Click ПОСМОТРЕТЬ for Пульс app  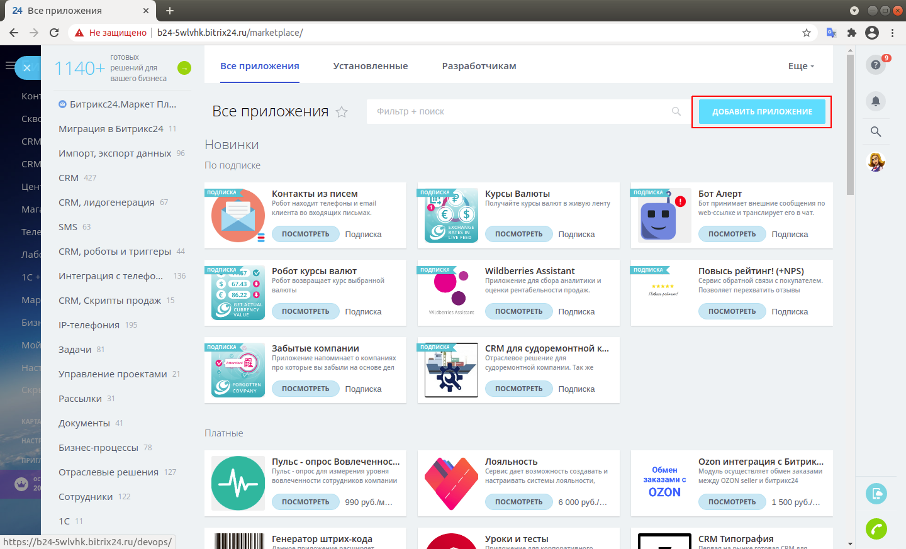[x=306, y=502]
